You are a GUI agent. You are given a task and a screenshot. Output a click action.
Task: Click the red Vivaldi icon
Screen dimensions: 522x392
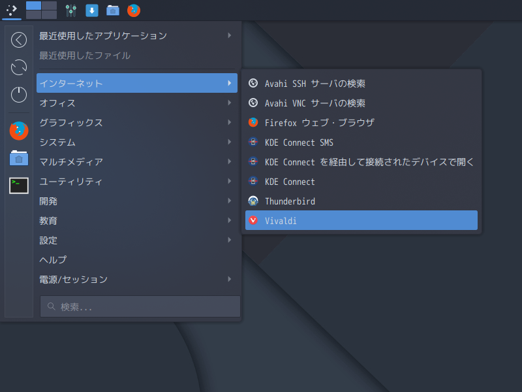253,220
